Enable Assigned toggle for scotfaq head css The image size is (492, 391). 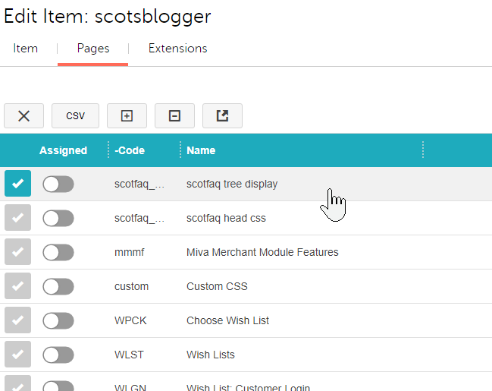click(x=58, y=218)
